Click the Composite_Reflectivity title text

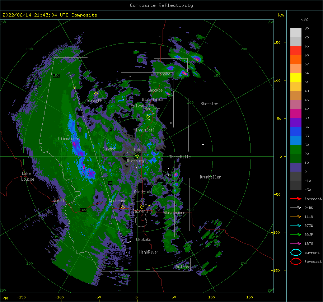pos(161,5)
